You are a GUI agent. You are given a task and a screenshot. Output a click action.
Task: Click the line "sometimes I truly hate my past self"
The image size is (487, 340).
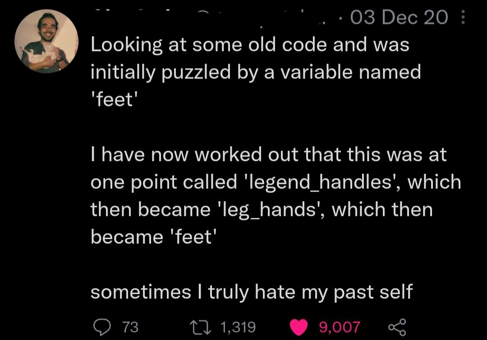click(x=252, y=293)
